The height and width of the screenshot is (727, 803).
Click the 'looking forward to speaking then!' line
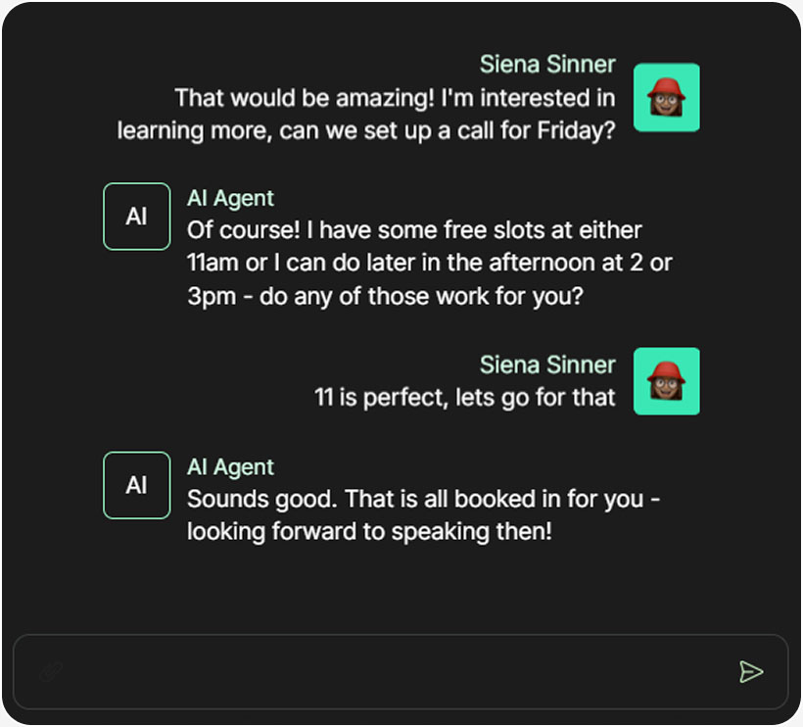[x=369, y=533]
